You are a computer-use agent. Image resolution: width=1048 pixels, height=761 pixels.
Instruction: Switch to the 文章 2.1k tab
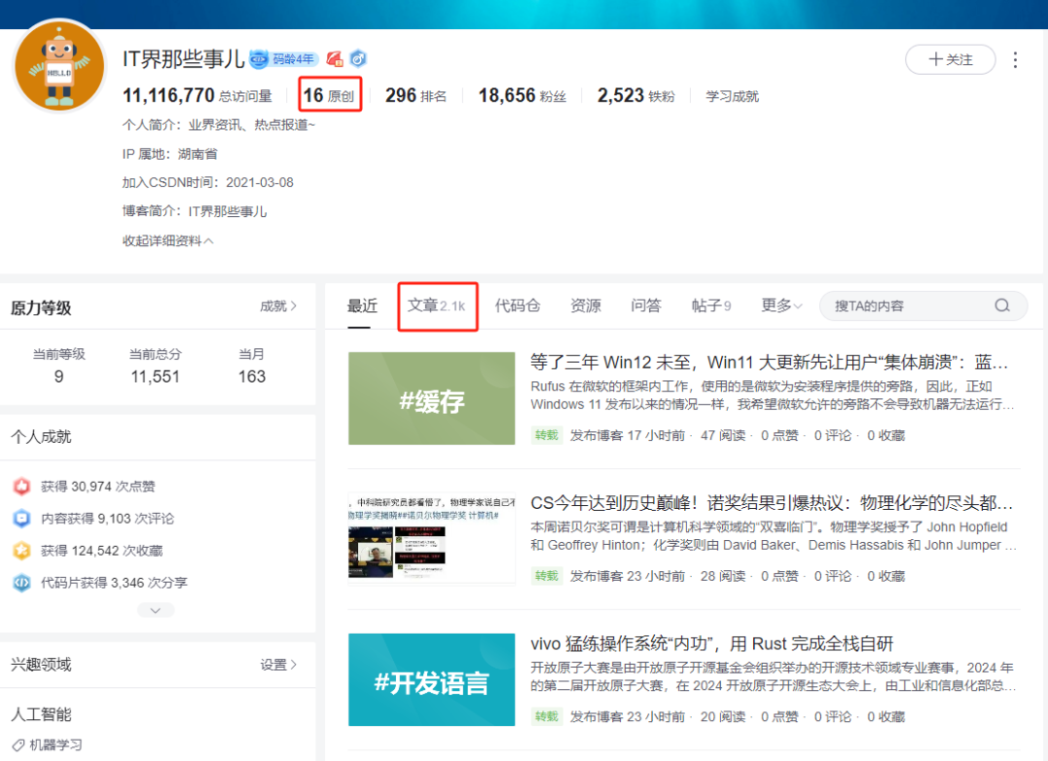[437, 305]
